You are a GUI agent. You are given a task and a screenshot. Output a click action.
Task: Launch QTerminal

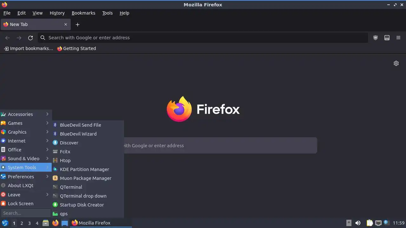[88, 187]
